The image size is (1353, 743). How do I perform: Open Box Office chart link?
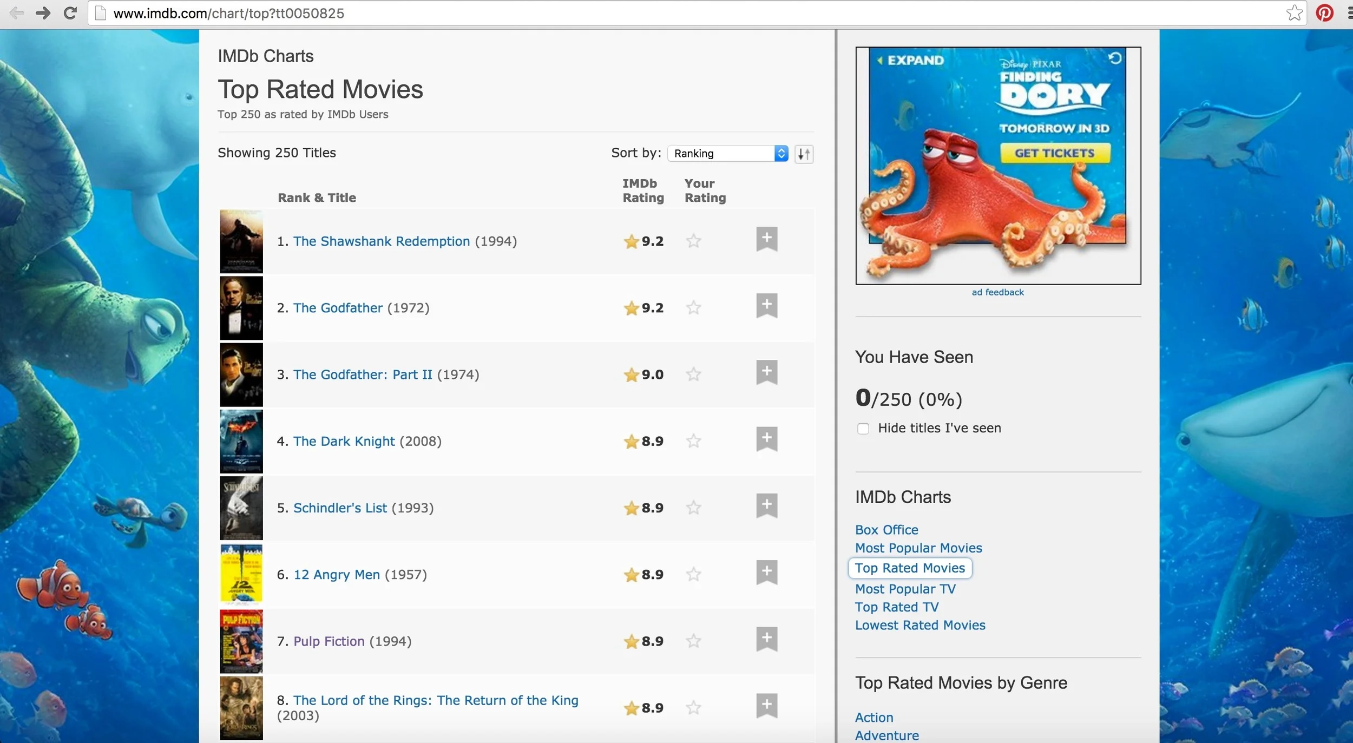click(886, 530)
